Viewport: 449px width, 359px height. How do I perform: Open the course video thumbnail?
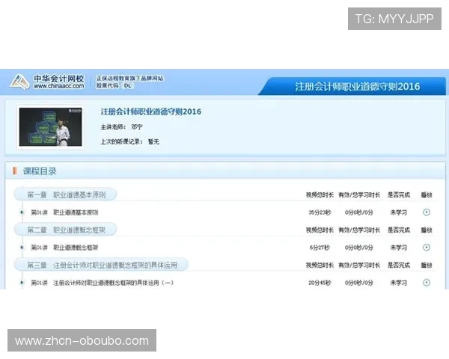50,127
